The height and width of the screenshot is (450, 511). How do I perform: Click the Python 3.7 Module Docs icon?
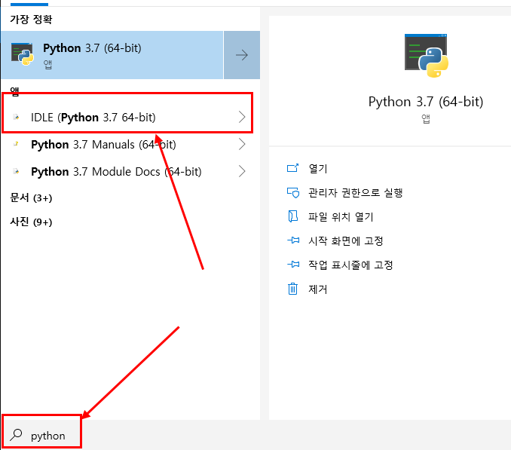click(x=16, y=171)
